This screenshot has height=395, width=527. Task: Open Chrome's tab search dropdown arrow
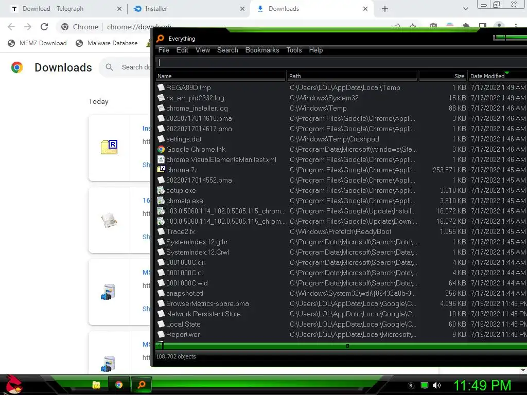(x=465, y=9)
